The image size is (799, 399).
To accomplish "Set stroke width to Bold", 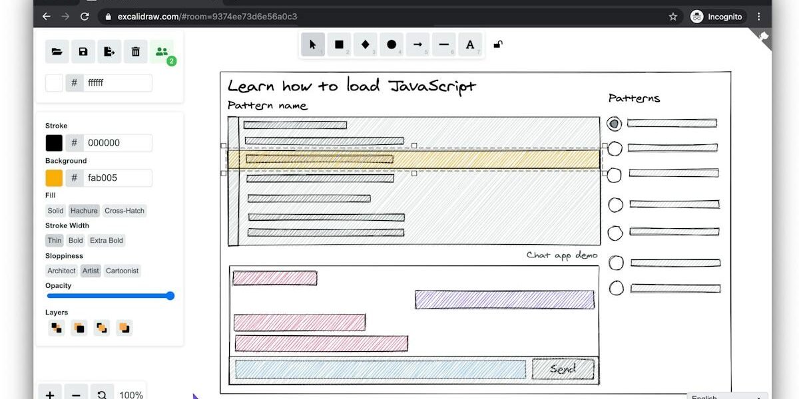I will point(76,241).
